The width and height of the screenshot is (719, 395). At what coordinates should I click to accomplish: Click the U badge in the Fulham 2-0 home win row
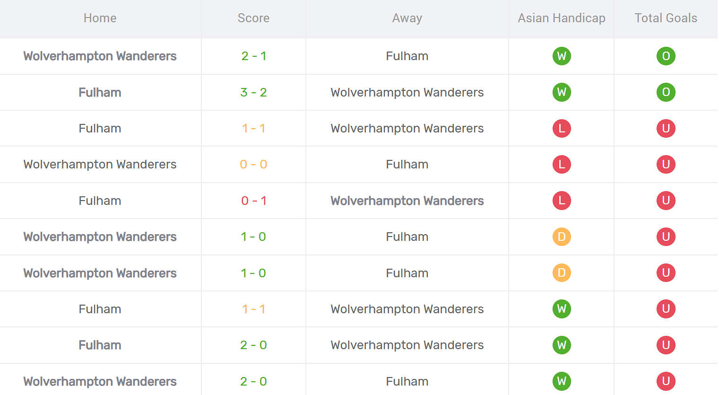[666, 345]
